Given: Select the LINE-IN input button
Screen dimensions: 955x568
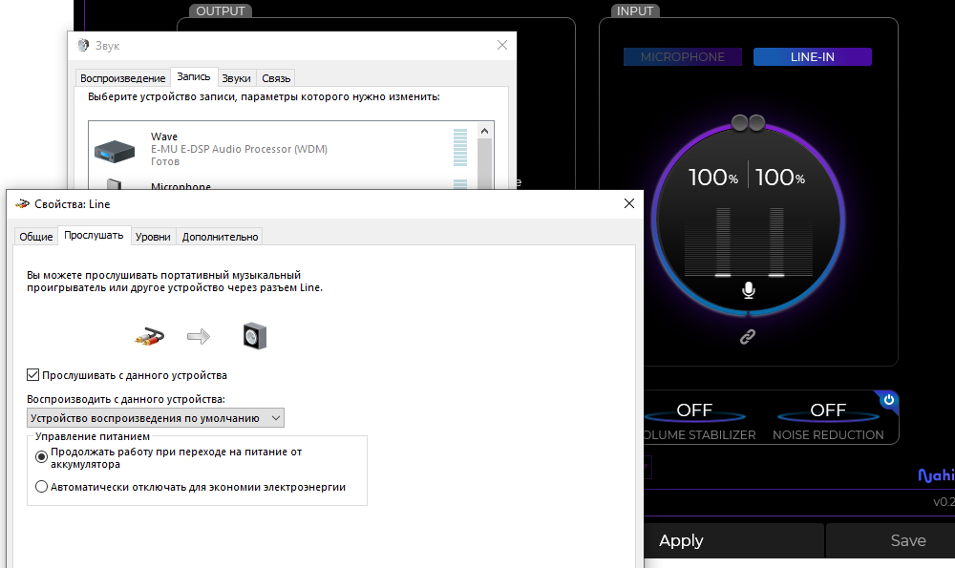Looking at the screenshot, I should (x=812, y=57).
